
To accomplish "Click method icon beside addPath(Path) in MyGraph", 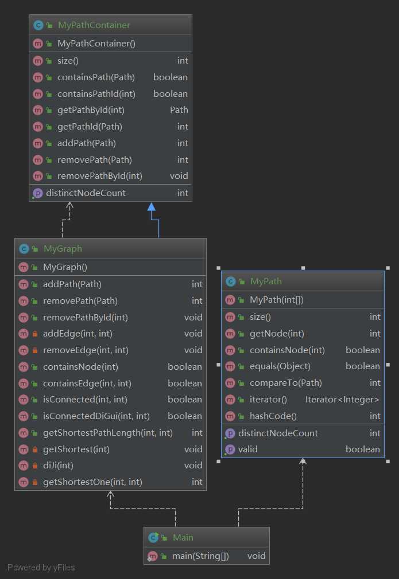I will pyautogui.click(x=24, y=284).
